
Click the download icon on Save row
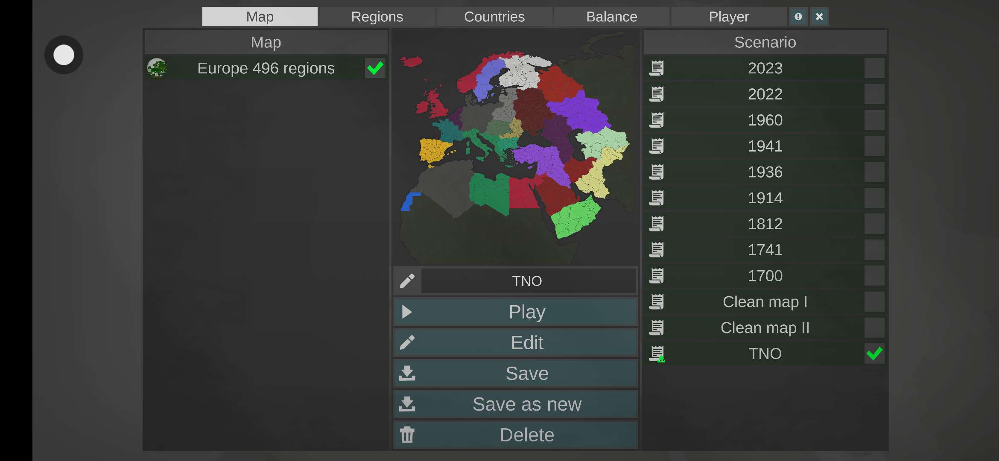tap(407, 373)
